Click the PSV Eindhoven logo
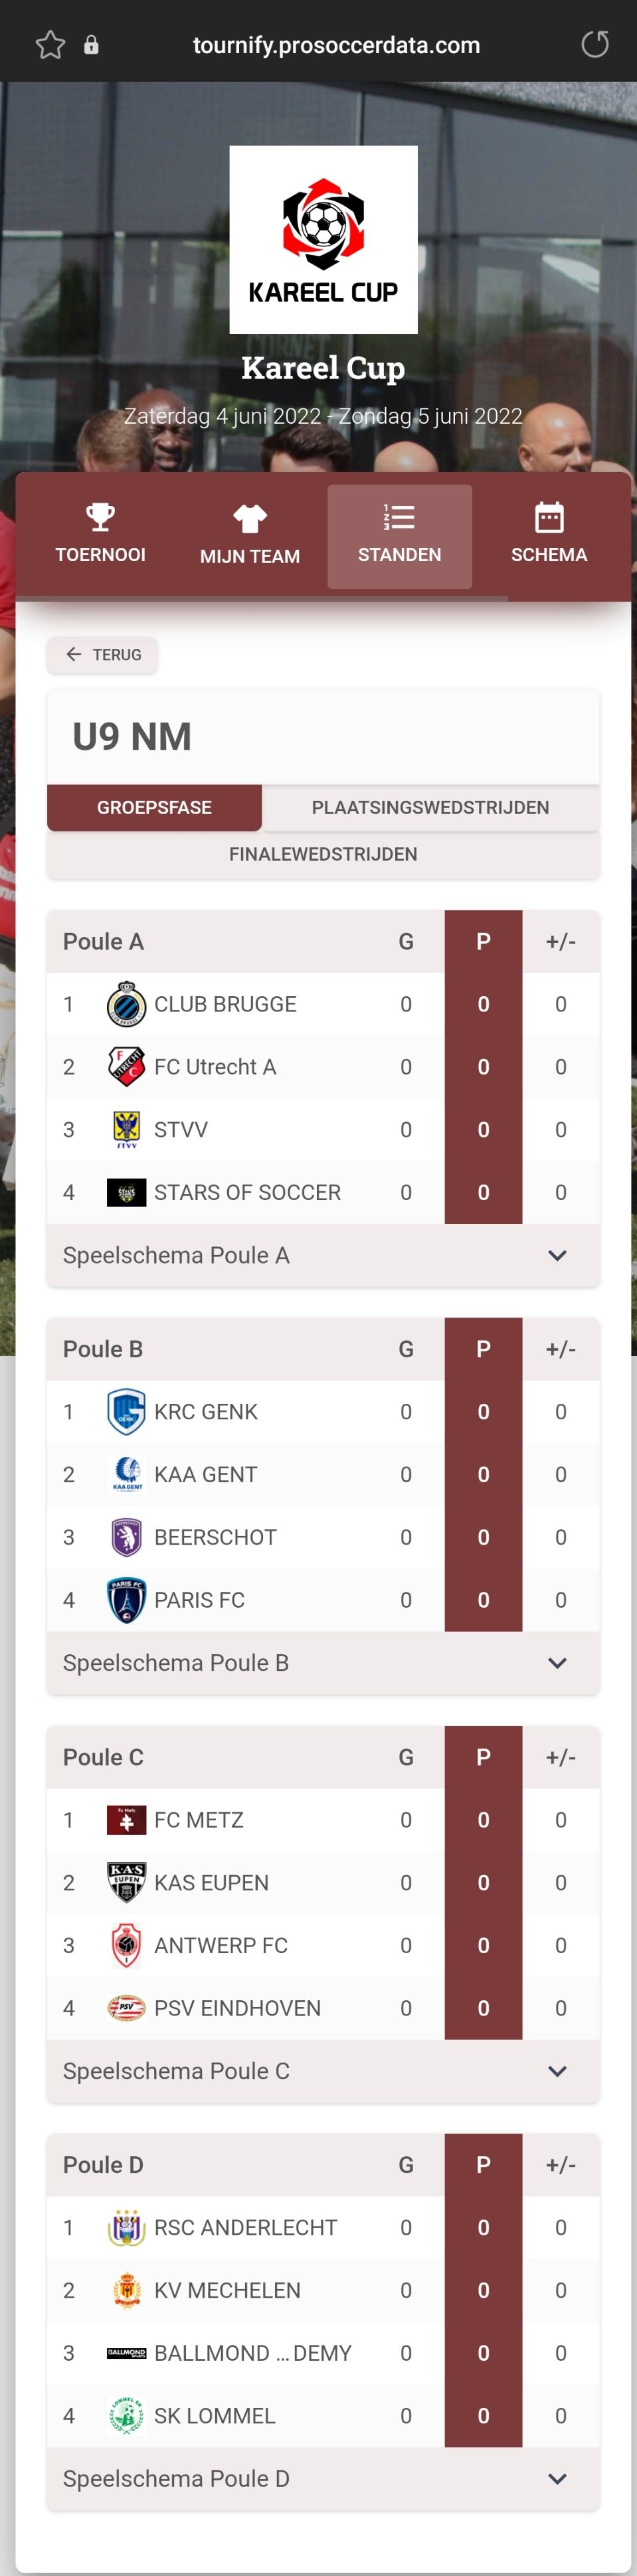This screenshot has height=2576, width=637. (126, 2008)
